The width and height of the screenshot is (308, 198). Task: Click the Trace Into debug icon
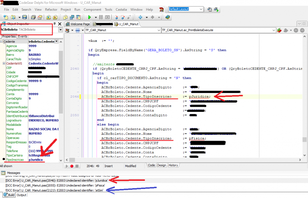click(117, 17)
